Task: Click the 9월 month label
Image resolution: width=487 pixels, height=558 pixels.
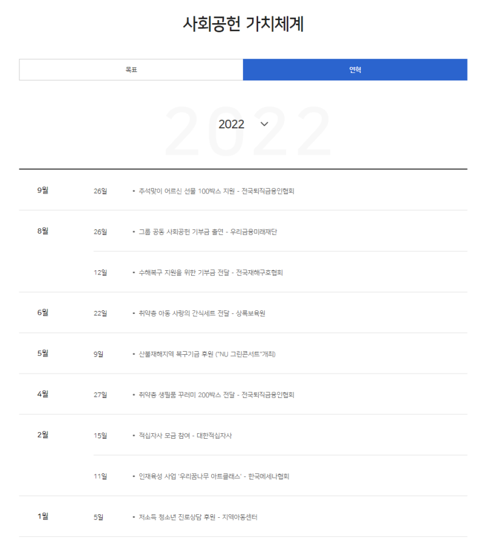Action: click(43, 190)
